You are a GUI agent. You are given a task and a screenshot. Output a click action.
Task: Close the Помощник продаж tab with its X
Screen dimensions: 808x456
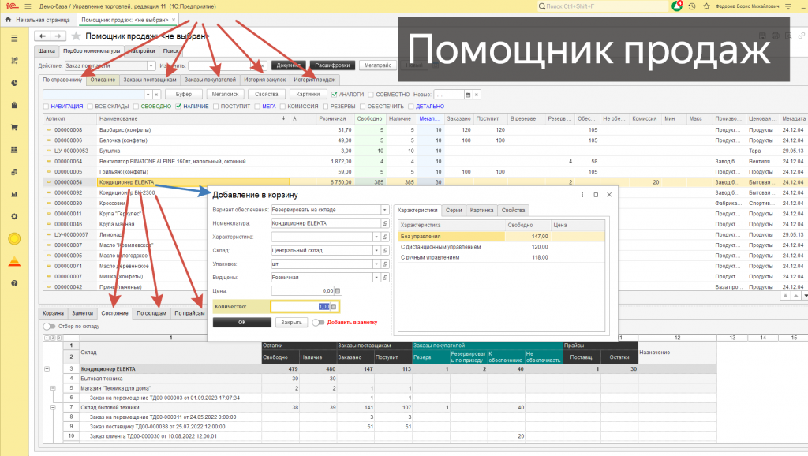click(174, 20)
